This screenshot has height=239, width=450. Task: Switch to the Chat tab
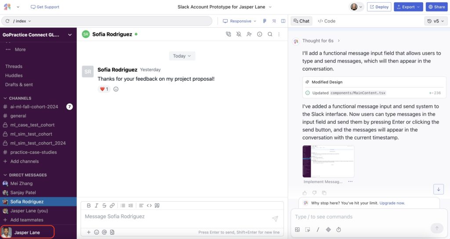(x=301, y=21)
